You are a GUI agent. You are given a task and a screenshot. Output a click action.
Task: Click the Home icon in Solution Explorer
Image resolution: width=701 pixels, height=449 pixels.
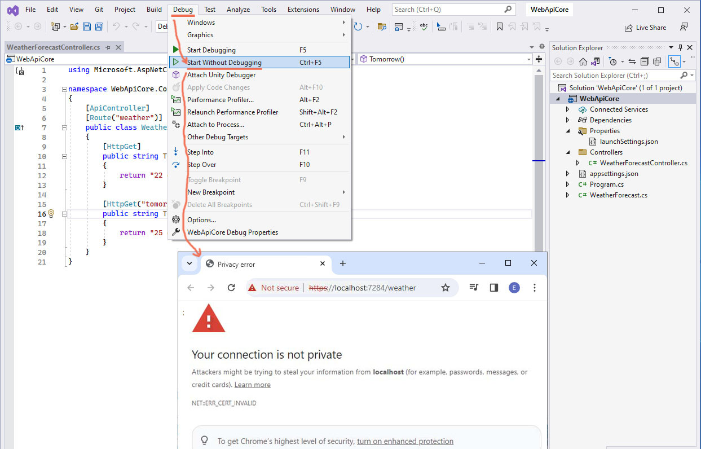[583, 61]
